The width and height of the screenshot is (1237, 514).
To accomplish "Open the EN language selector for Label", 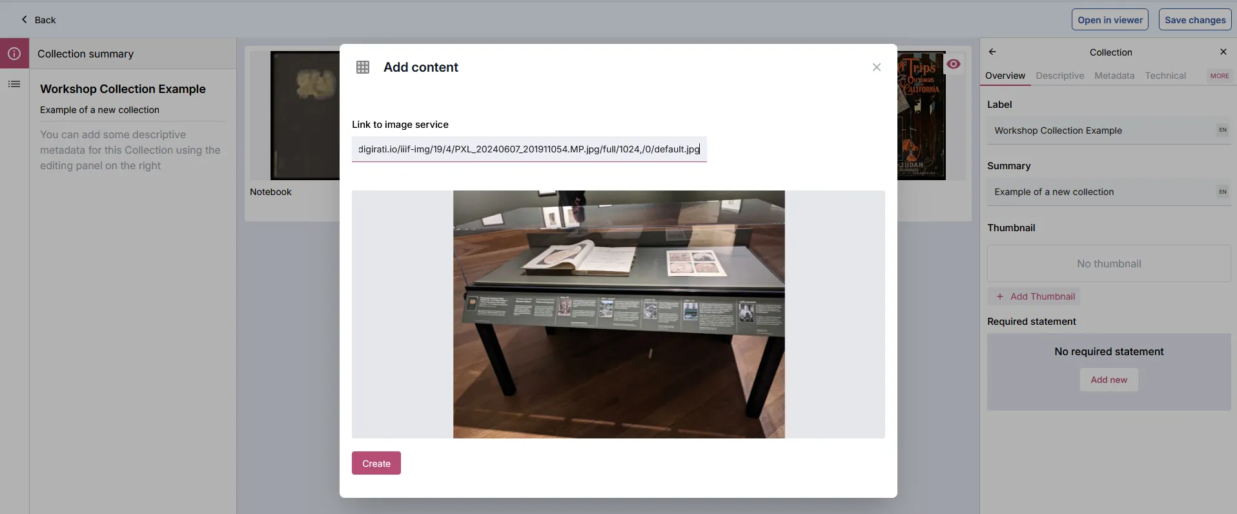I will click(1222, 130).
